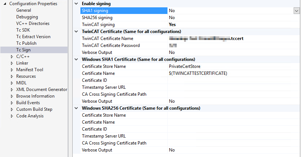301x157 pixels.
Task: Click SHA256 Certificate ID field
Action: [233, 129]
